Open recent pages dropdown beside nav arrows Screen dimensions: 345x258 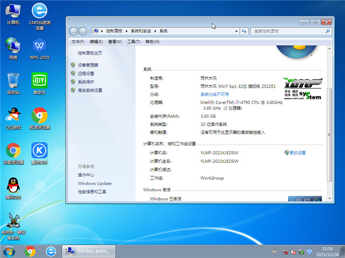89,31
